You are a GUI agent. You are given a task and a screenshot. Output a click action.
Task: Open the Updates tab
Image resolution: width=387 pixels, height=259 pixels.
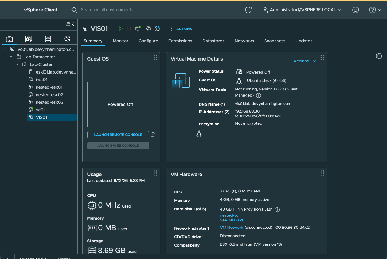click(x=304, y=41)
